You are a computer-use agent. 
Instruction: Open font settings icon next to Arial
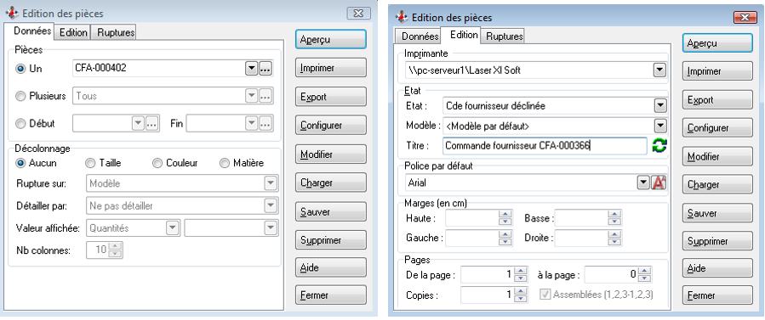[x=659, y=182]
